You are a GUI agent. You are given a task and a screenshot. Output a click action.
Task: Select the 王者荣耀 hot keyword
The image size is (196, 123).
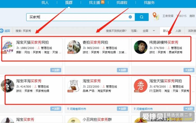[168, 16]
